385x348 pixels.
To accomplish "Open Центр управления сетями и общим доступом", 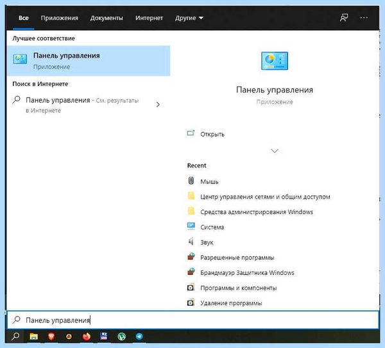I will click(x=265, y=197).
